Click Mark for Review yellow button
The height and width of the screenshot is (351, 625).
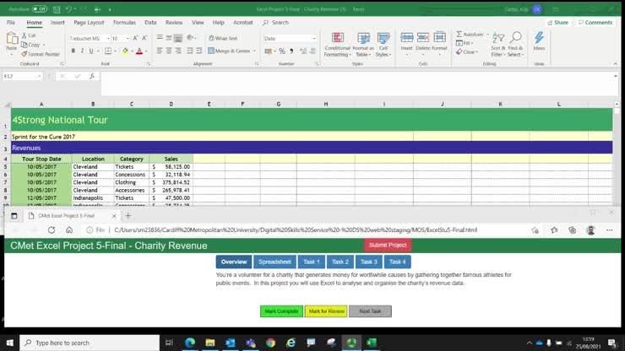coord(326,311)
